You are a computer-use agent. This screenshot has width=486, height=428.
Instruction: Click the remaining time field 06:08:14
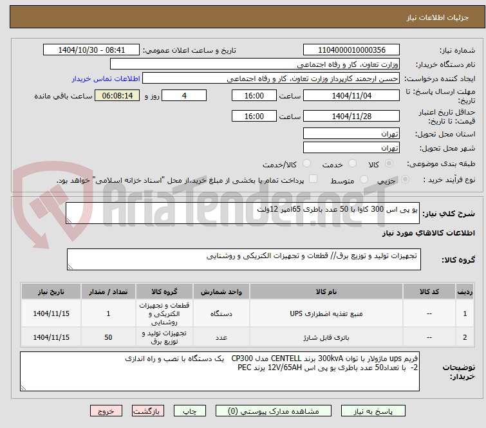[117, 95]
